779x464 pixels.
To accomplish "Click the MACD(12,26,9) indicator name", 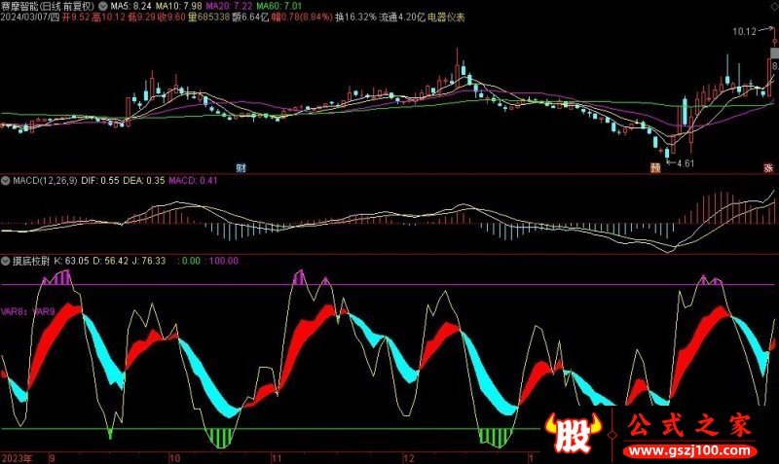I will point(45,181).
